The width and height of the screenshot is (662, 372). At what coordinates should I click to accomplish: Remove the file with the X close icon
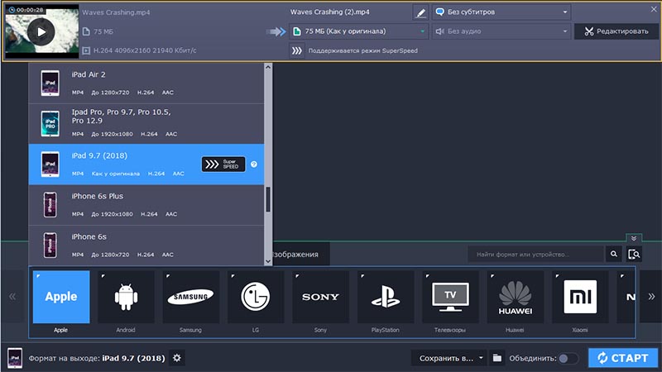tap(654, 9)
